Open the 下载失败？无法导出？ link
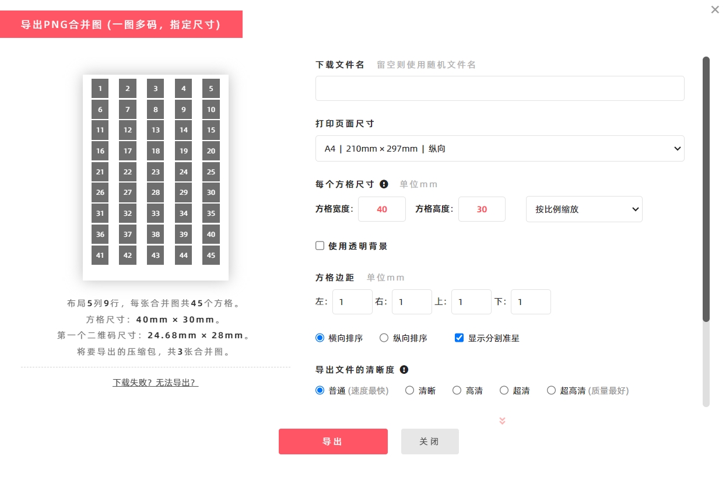The height and width of the screenshot is (480, 726). (x=156, y=383)
